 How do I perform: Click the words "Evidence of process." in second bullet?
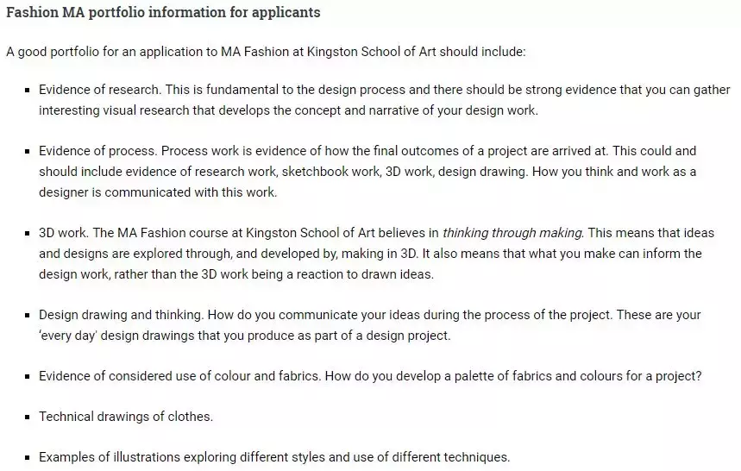[x=98, y=151]
